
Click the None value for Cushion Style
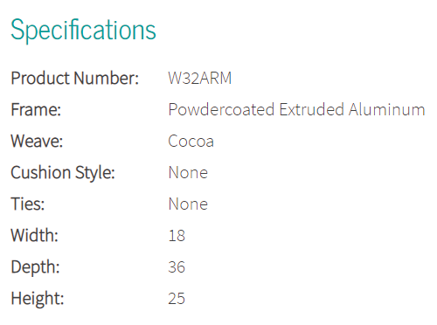[188, 173]
